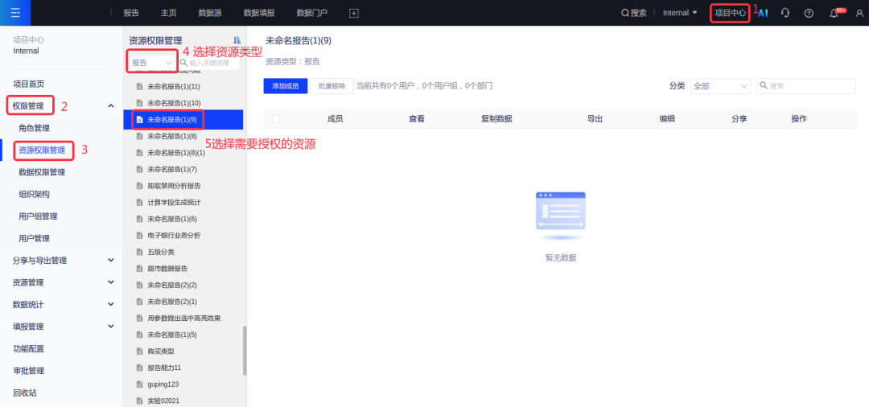Image resolution: width=869 pixels, height=407 pixels.
Task: Expand the 分享与导出管理 sidebar section
Action: pos(111,260)
